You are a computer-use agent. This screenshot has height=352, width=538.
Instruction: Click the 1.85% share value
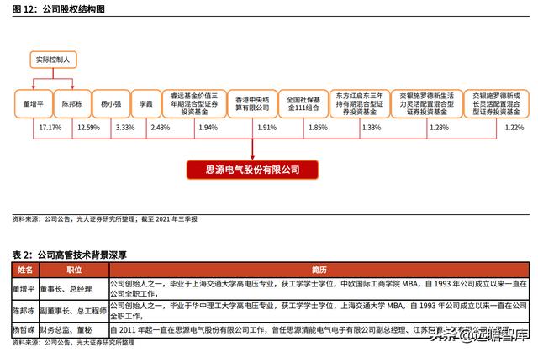pyautogui.click(x=318, y=128)
